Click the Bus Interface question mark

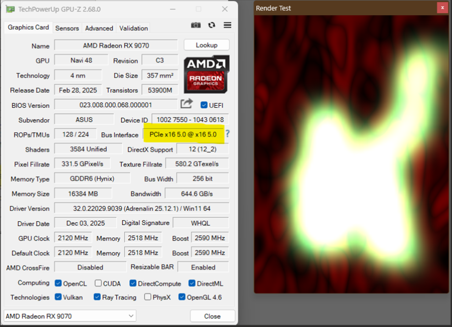[x=228, y=134]
